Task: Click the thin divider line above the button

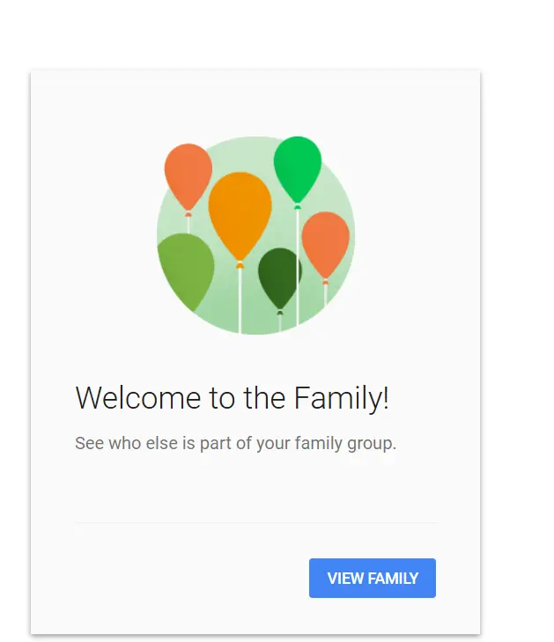Action: (255, 522)
